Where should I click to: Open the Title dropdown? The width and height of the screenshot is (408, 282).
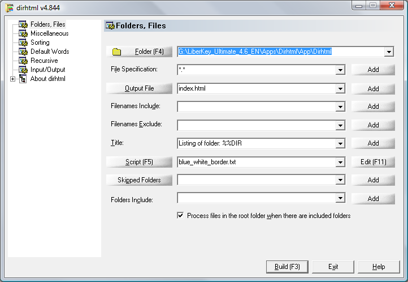(x=340, y=143)
